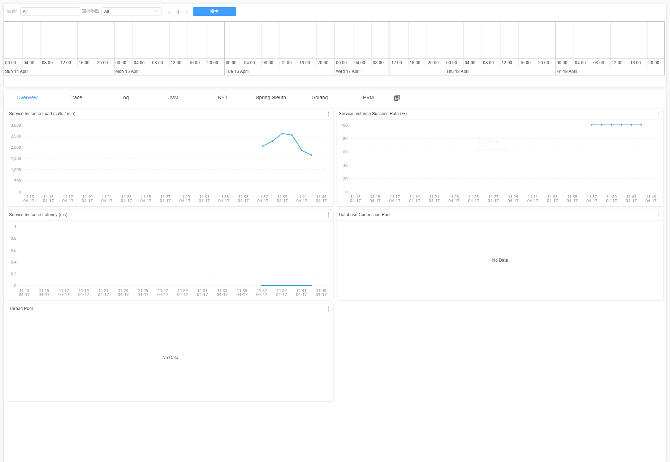
Task: Click last data point on load chart line
Action: click(x=311, y=155)
